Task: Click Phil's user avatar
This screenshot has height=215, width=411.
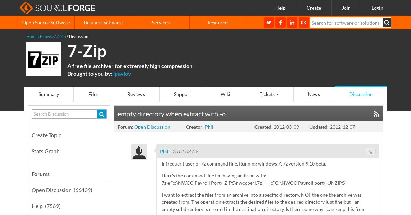Action: coord(139,152)
